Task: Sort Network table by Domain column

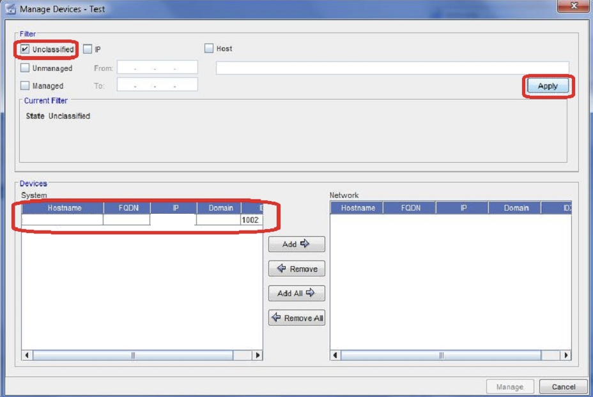Action: pyautogui.click(x=514, y=207)
